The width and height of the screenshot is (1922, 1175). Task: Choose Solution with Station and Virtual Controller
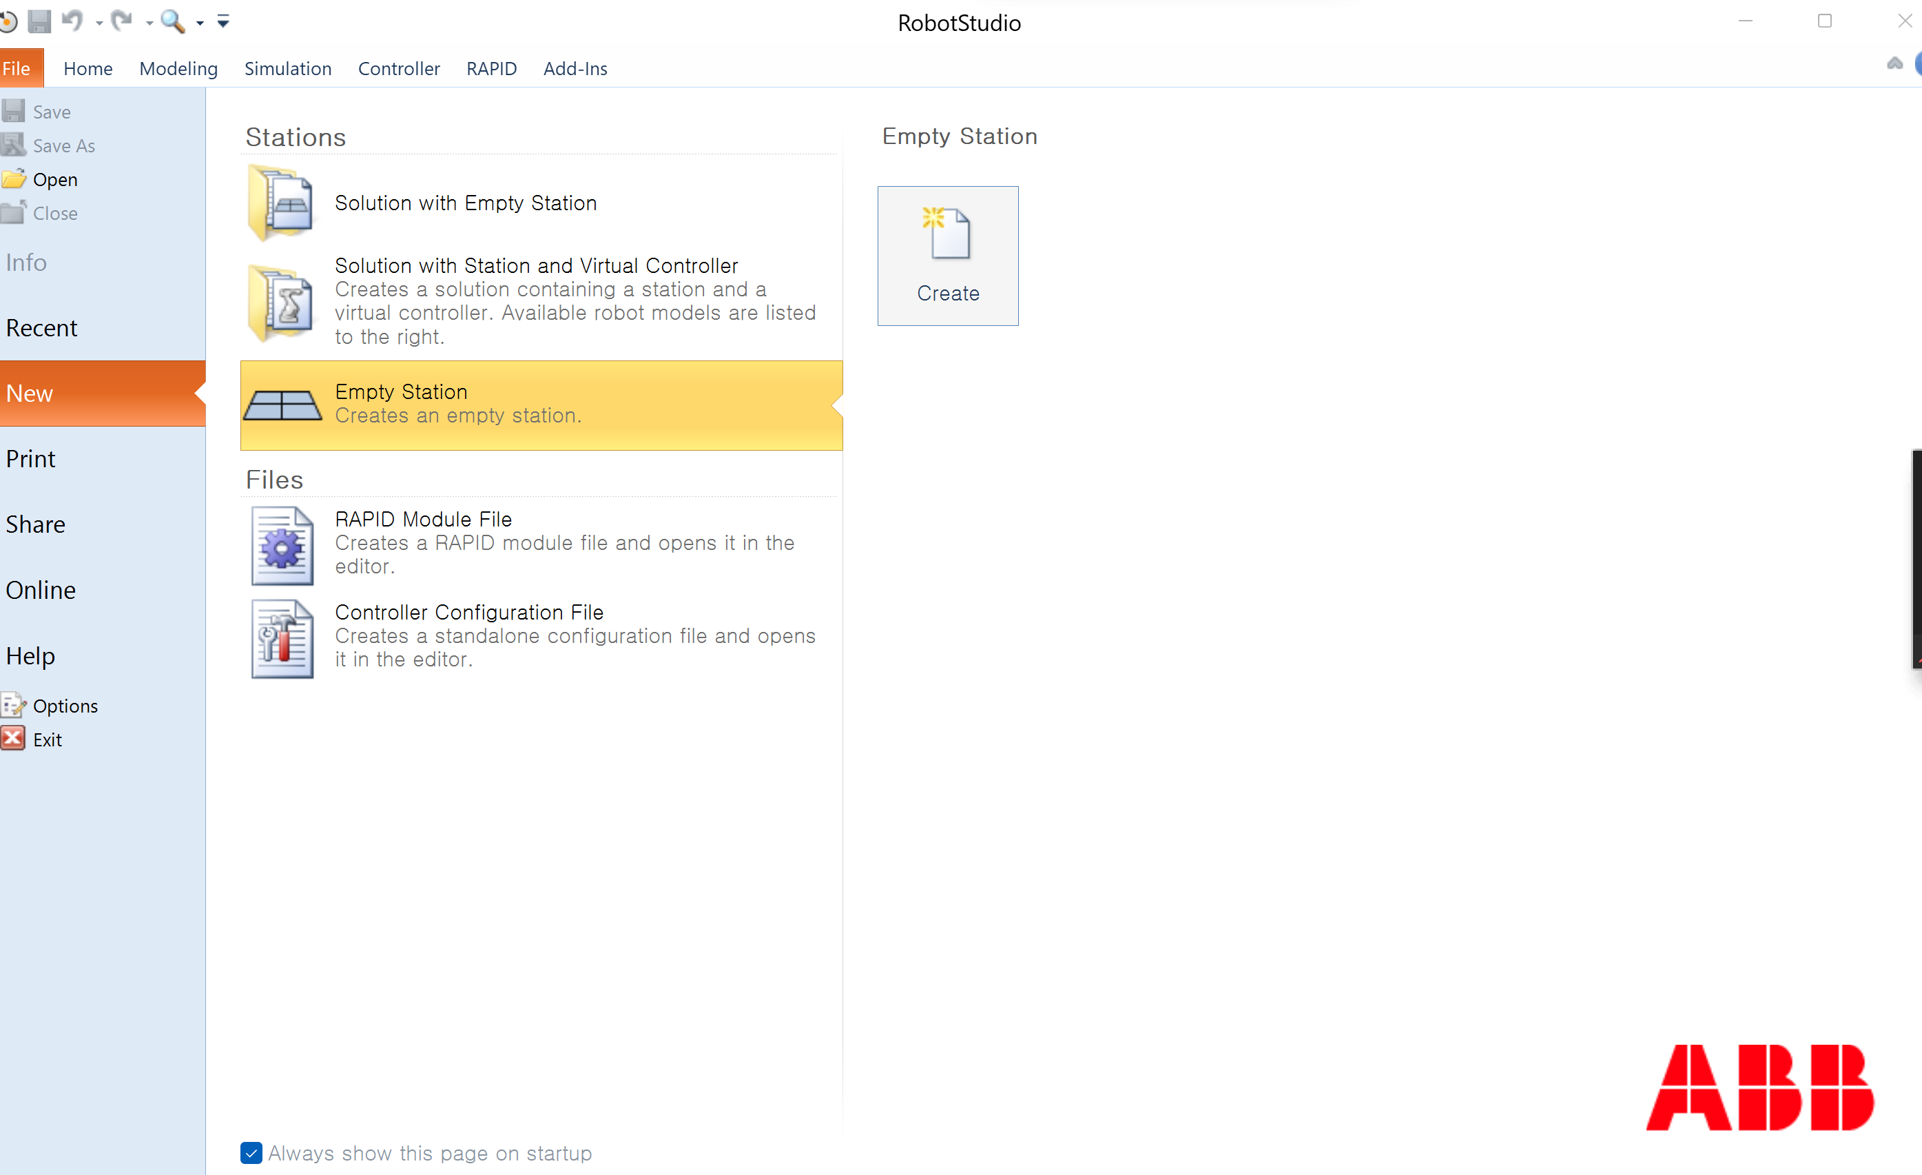541,301
